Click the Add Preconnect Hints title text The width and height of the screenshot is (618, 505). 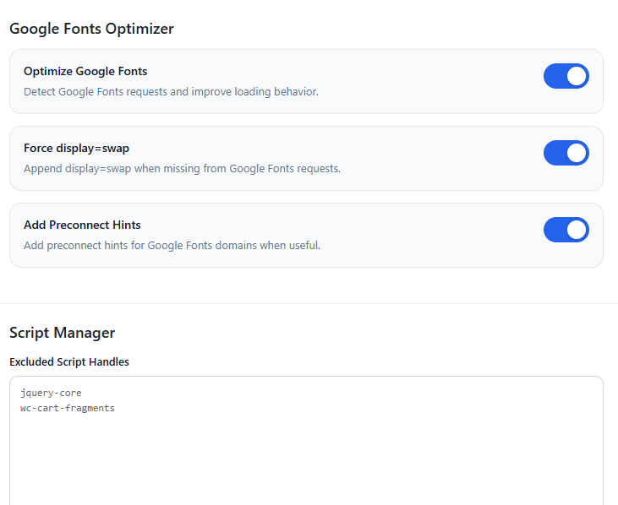[82, 225]
